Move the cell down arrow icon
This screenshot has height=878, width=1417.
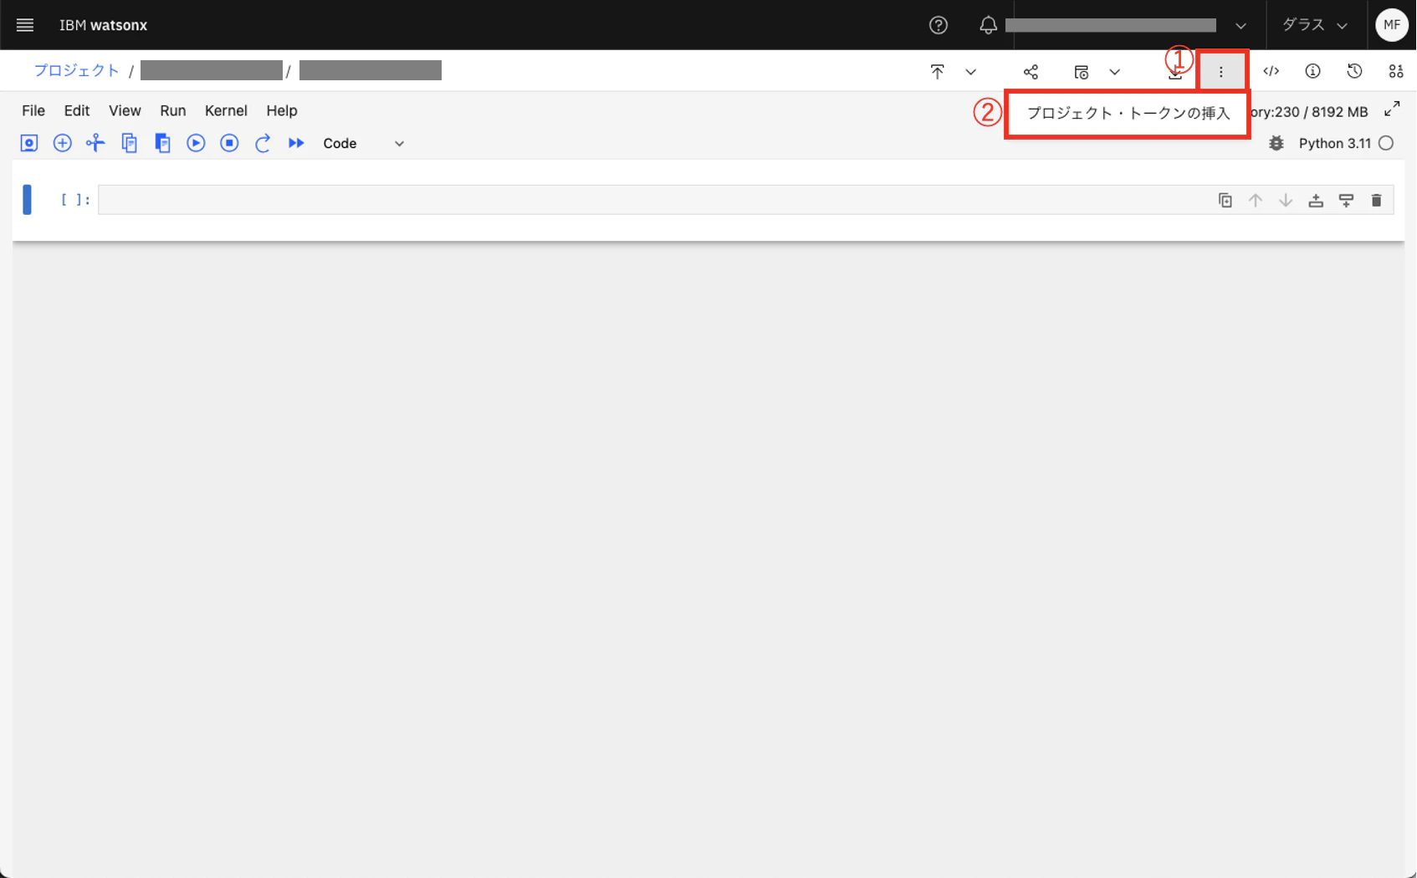click(1286, 200)
